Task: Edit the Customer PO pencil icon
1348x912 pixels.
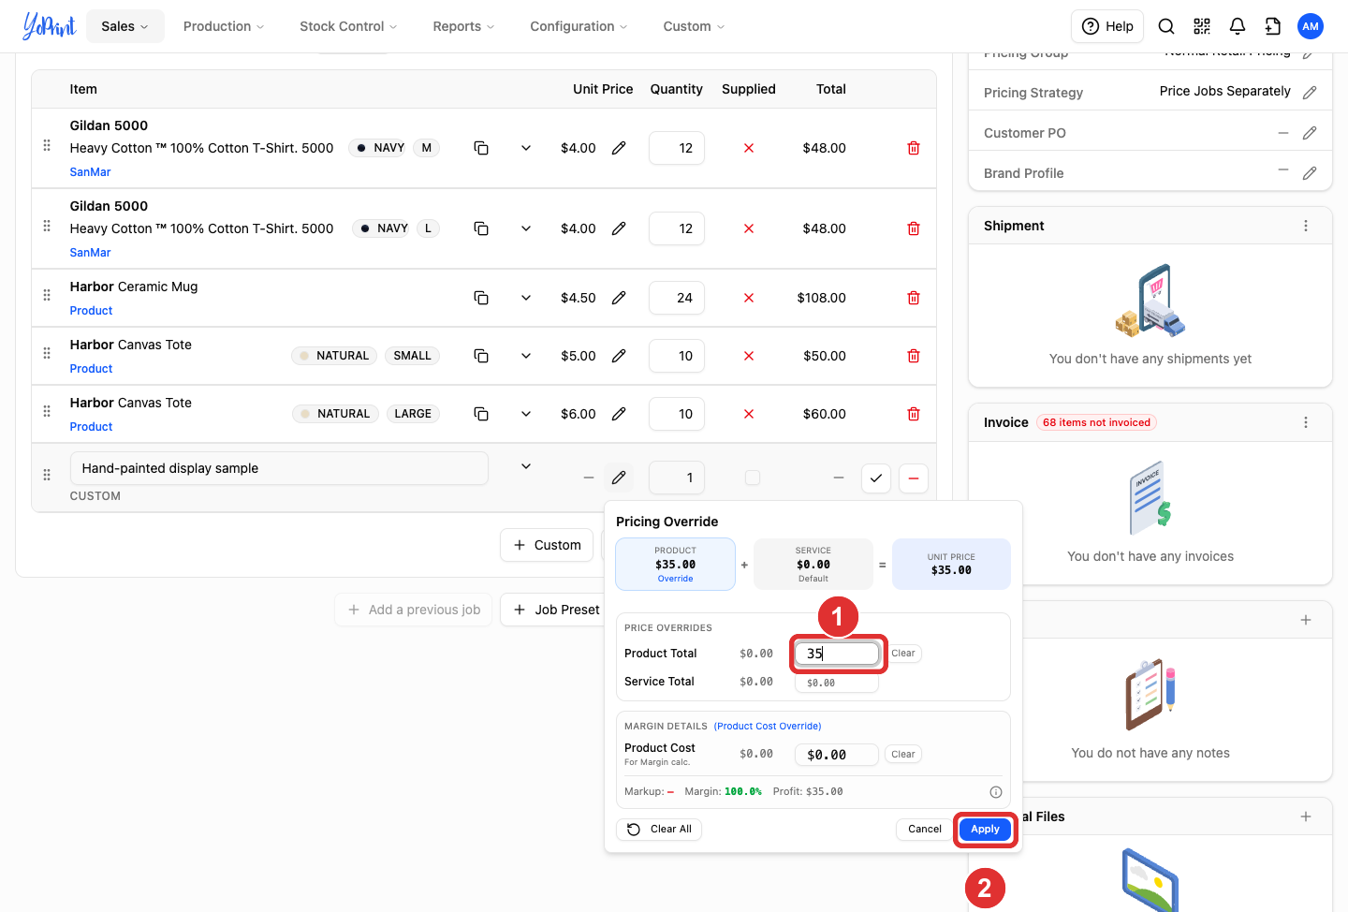Action: (1310, 133)
